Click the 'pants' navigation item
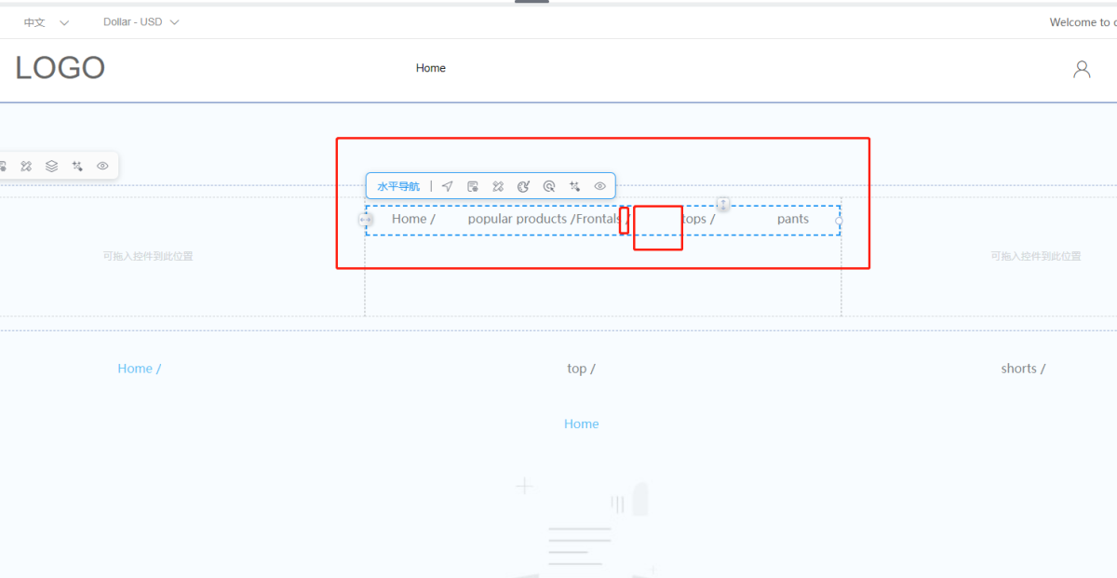1117x578 pixels. 793,219
